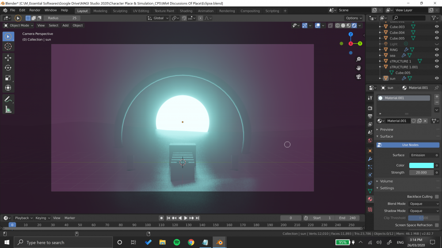This screenshot has width=442, height=248.
Task: Toggle viewport overlays button
Action: pyautogui.click(x=318, y=25)
